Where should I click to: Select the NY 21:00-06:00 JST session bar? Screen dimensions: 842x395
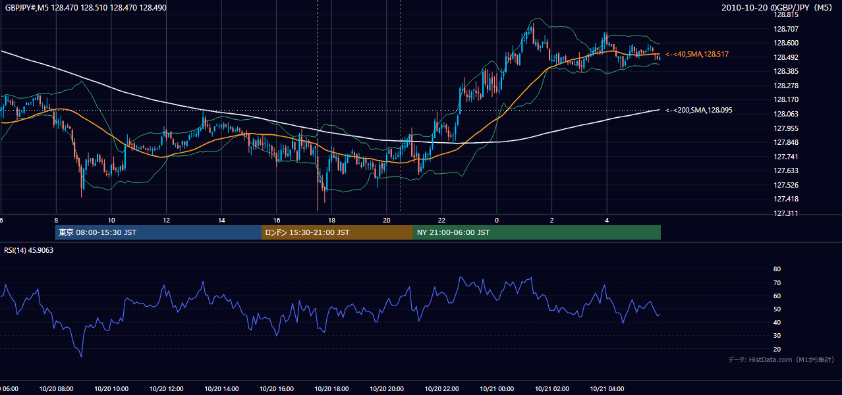(537, 232)
